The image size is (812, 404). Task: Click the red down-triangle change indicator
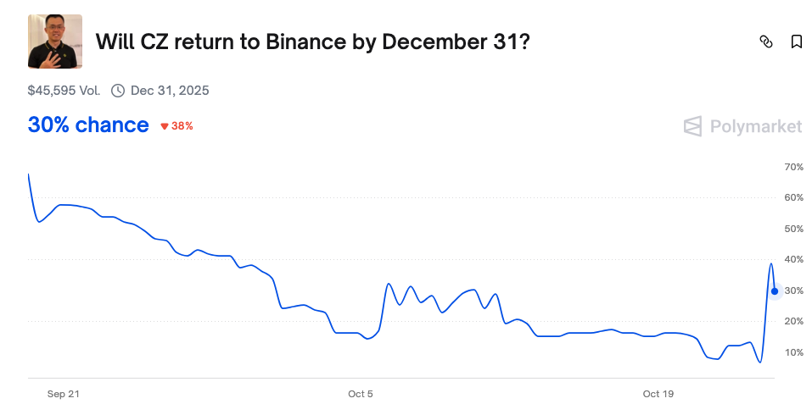(165, 126)
